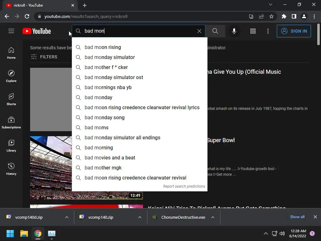Click the address bar URL
This screenshot has height=241, width=321.
pos(86,16)
